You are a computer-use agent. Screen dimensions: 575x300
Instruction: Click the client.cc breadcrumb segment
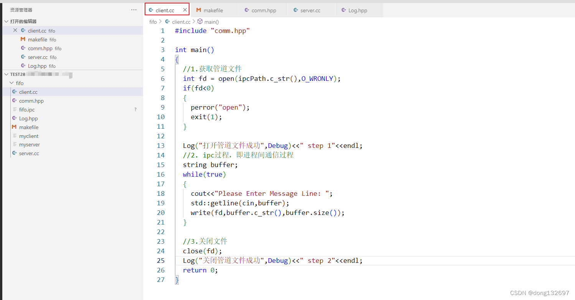coord(181,22)
